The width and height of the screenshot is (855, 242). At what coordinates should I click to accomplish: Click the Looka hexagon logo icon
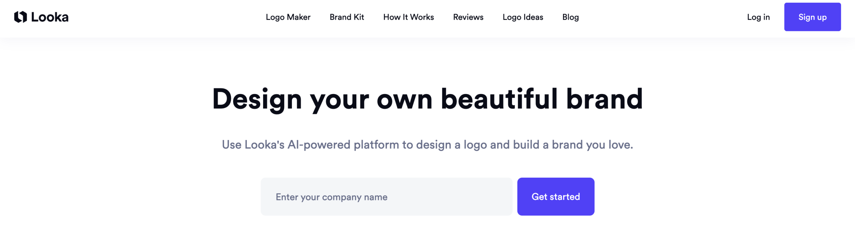[20, 17]
